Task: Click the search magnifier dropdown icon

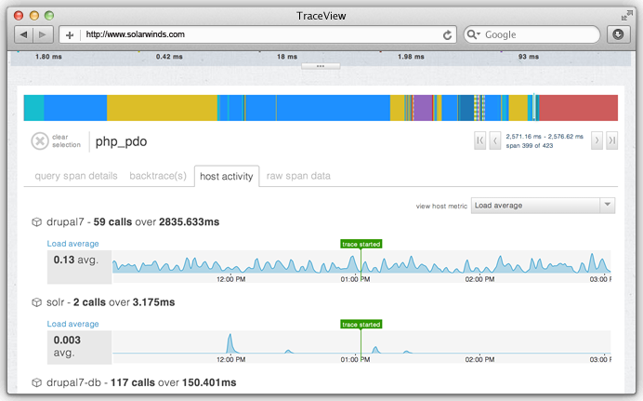Action: (474, 34)
